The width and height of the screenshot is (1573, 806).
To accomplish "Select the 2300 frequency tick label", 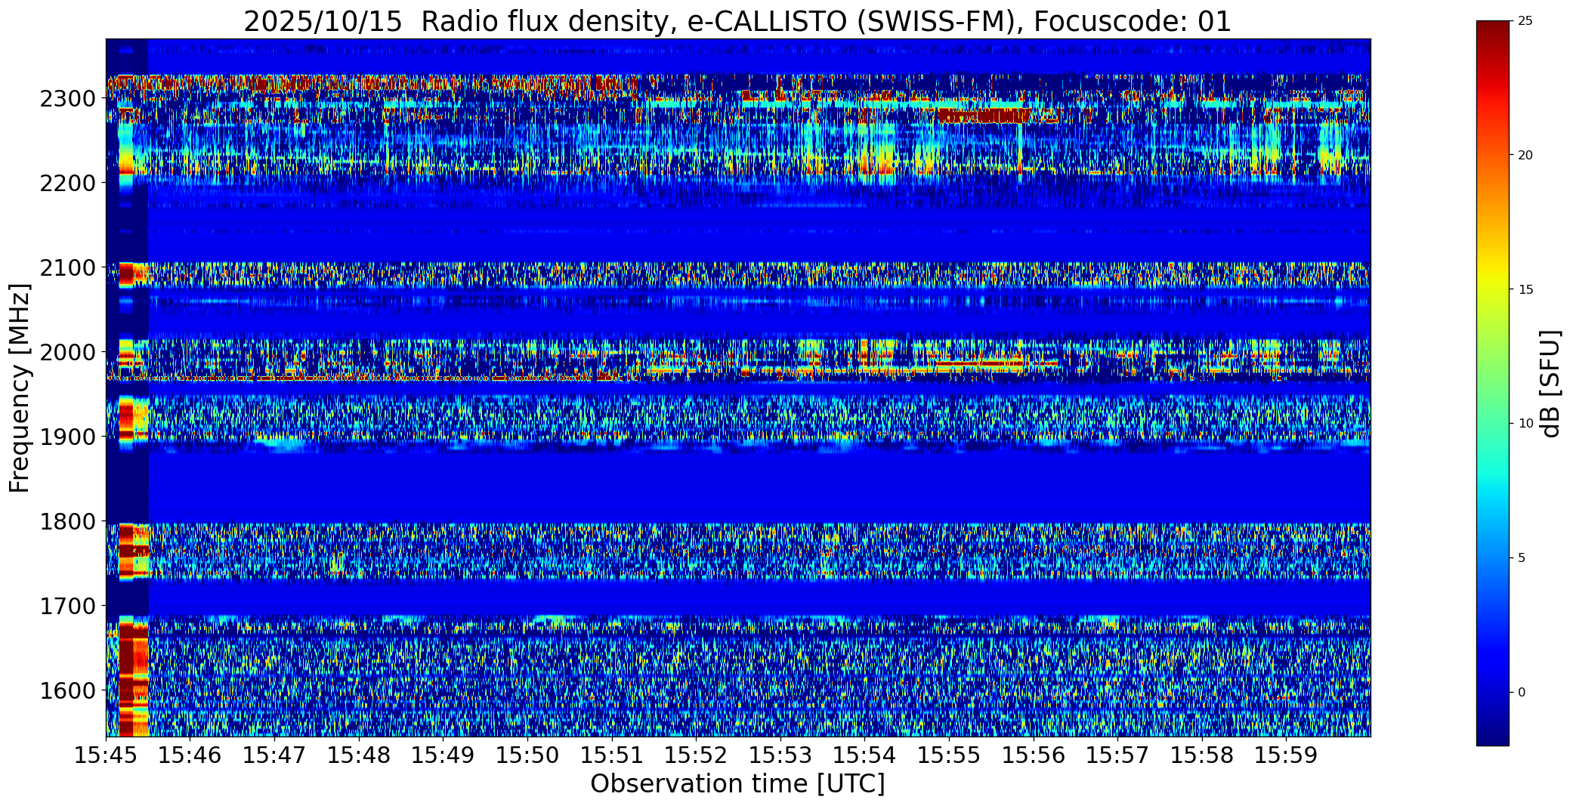I will [x=70, y=99].
